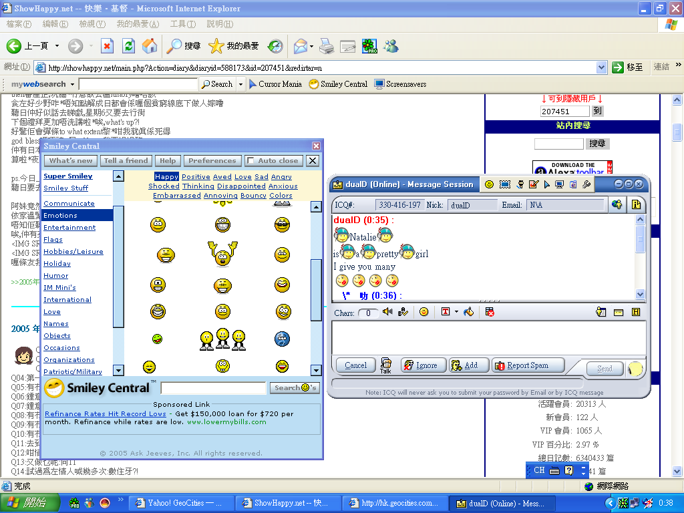This screenshot has width=684, height=513.
Task: Click the IE Stop icon
Action: pos(107,46)
